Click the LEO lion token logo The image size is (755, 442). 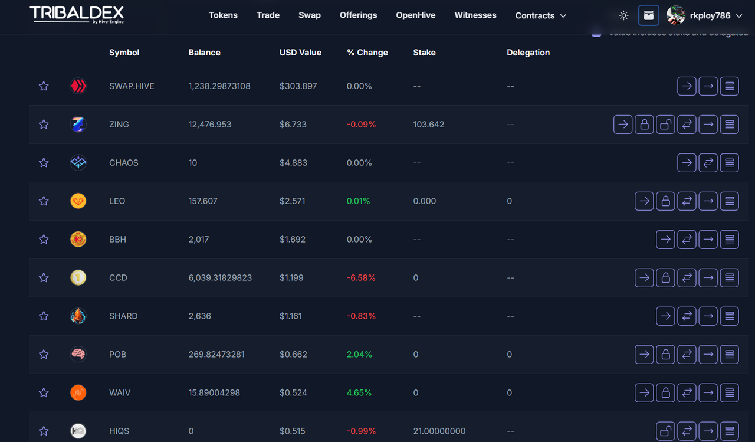tap(78, 201)
